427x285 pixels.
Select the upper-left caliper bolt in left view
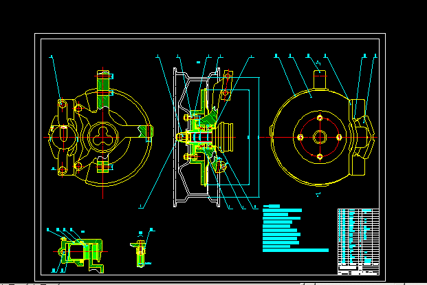(63, 104)
